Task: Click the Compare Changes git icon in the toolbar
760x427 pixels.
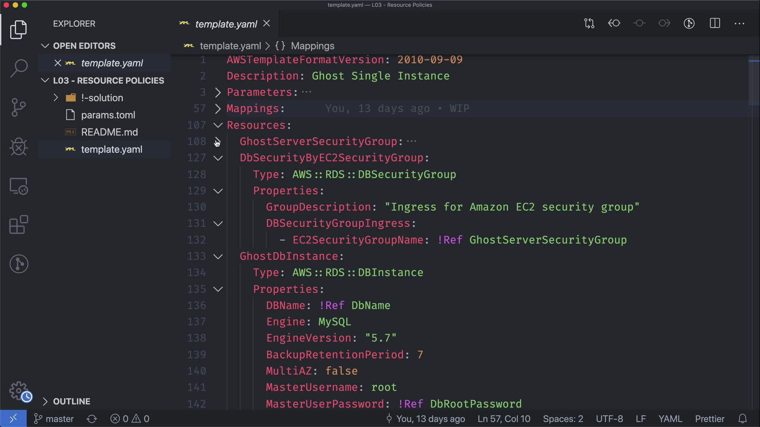Action: point(589,23)
